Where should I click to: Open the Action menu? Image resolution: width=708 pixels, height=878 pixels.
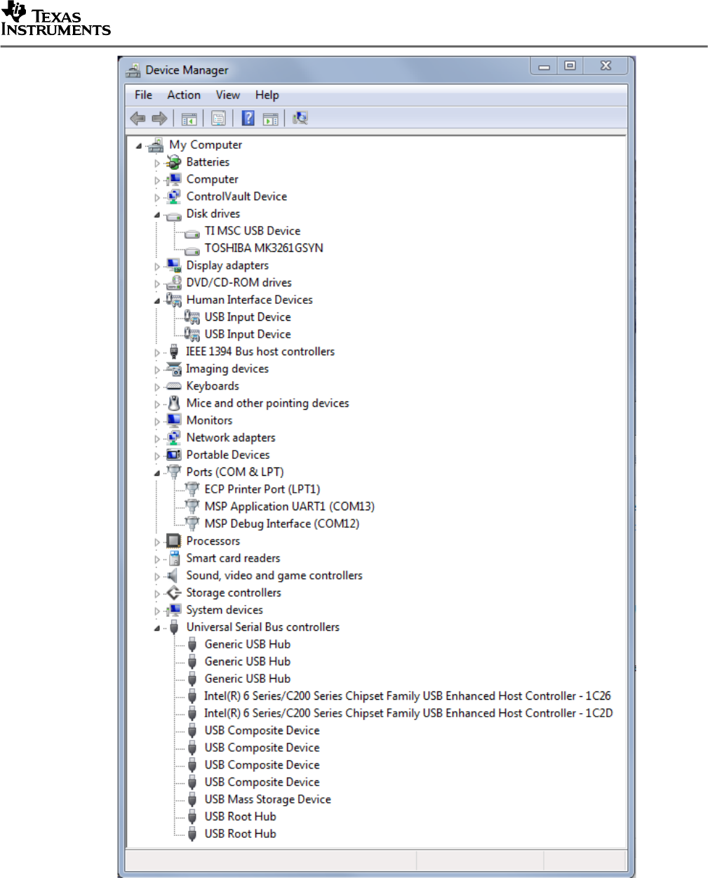[x=184, y=95]
